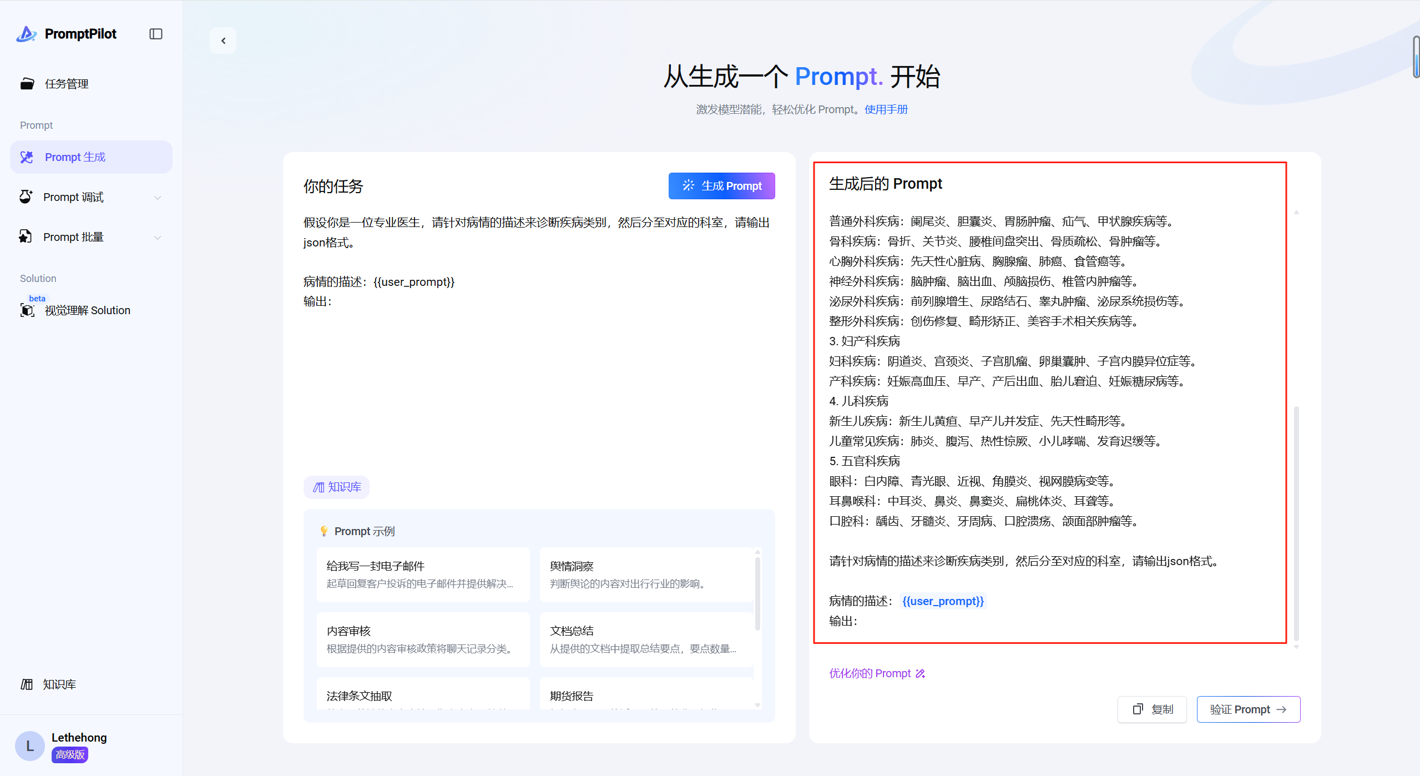Click the PromptPilot logo icon
The width and height of the screenshot is (1420, 776).
pyautogui.click(x=26, y=34)
